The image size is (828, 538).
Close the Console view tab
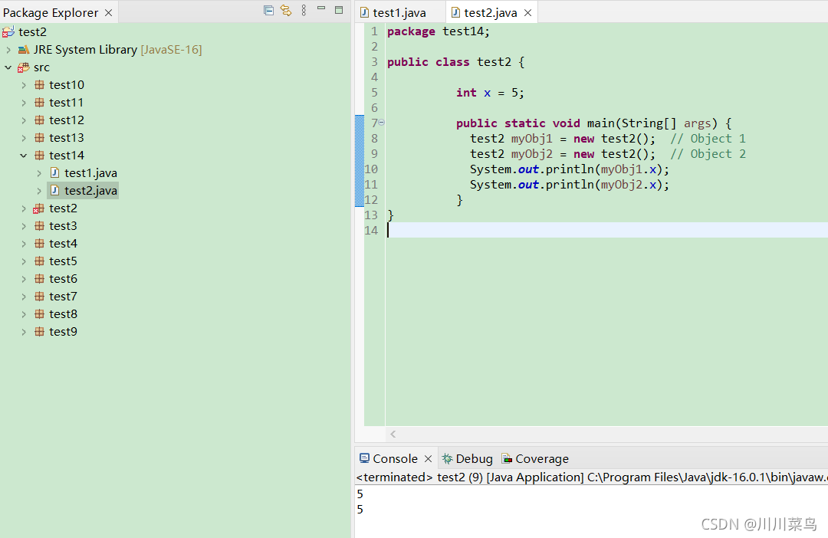click(429, 459)
